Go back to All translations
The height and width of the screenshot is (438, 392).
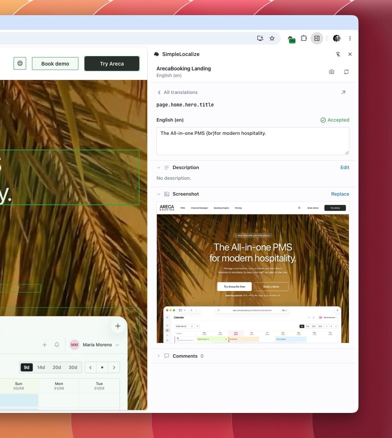[x=177, y=92]
